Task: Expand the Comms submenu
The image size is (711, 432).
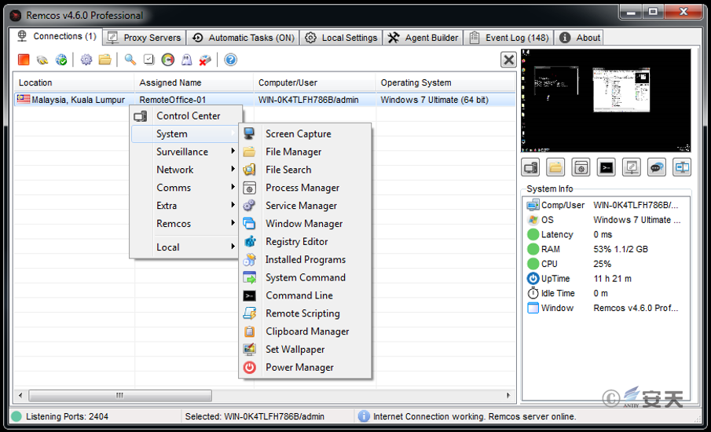Action: (186, 188)
